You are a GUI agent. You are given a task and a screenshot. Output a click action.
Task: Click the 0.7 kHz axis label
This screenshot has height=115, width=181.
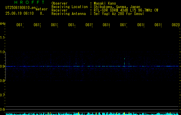2,95
